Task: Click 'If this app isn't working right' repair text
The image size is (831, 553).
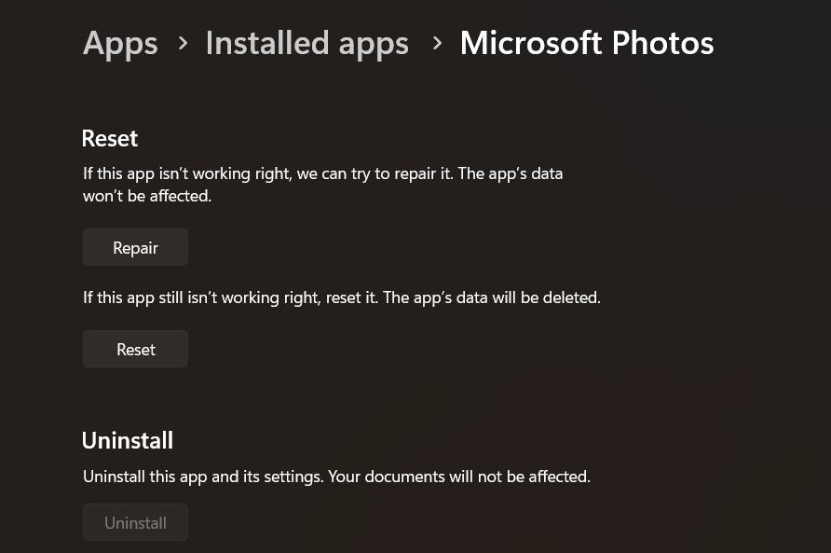Action: pos(186,173)
